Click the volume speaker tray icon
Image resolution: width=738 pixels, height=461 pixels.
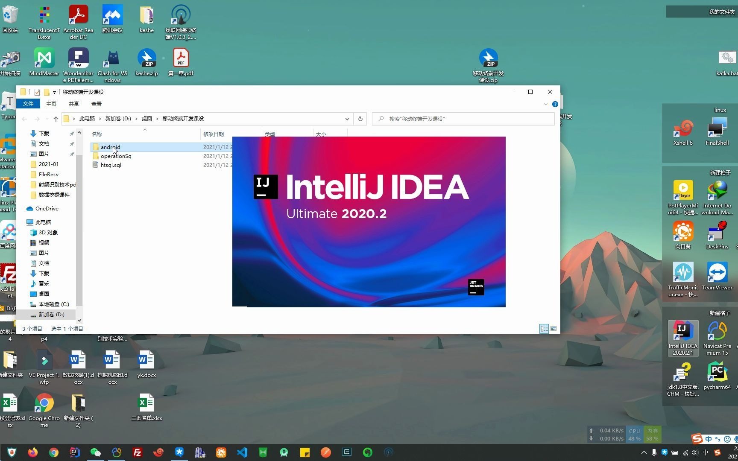point(695,452)
